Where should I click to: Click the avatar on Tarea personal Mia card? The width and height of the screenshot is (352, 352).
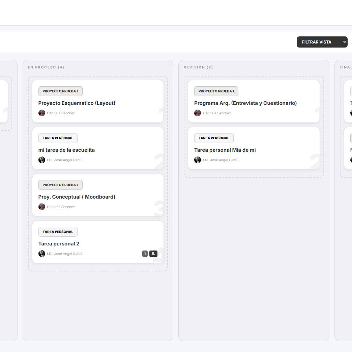tap(198, 160)
